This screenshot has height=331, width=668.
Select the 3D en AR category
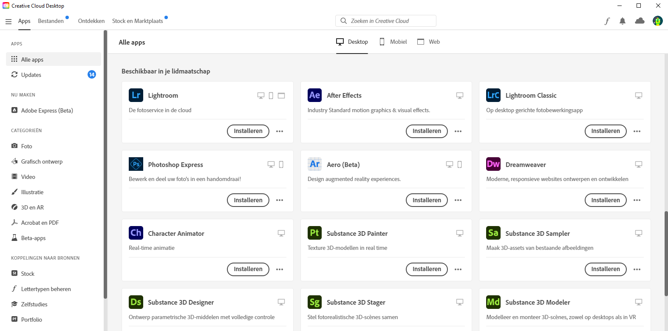tap(54, 207)
